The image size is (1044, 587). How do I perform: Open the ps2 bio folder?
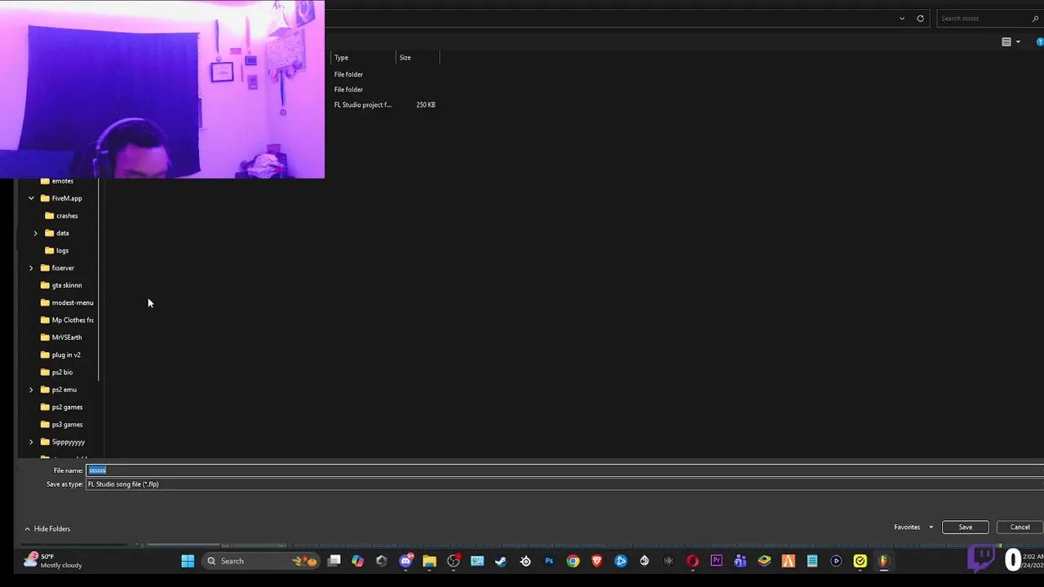click(x=56, y=373)
